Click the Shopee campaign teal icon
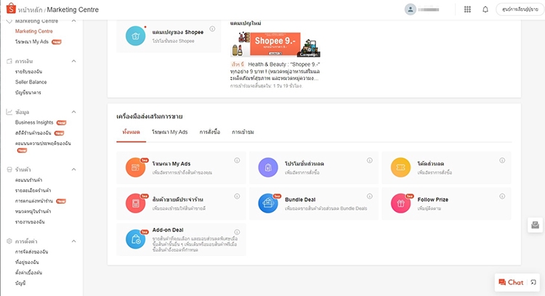The image size is (545, 296). [x=136, y=36]
